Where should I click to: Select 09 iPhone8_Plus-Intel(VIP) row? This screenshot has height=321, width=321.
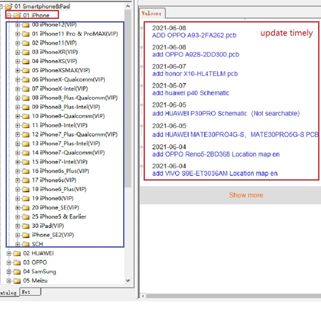click(66, 107)
